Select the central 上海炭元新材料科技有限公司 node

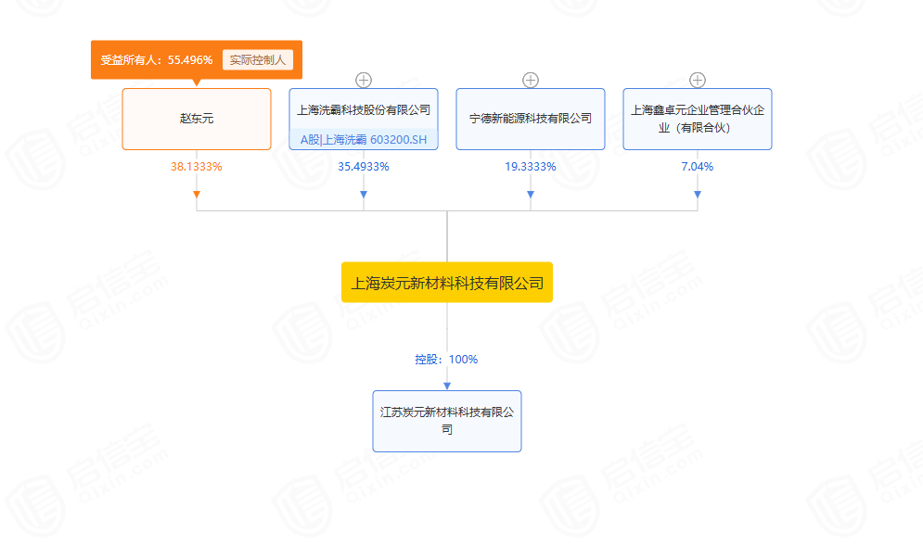[x=447, y=283]
